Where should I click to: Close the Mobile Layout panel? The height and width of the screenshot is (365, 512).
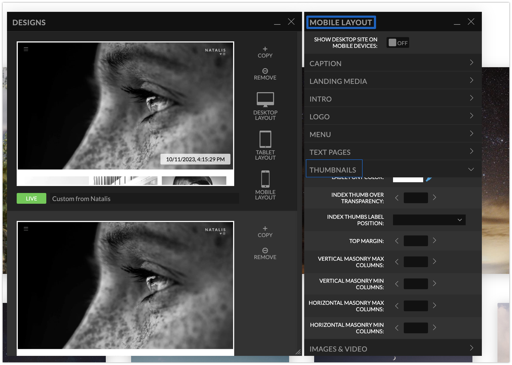471,22
